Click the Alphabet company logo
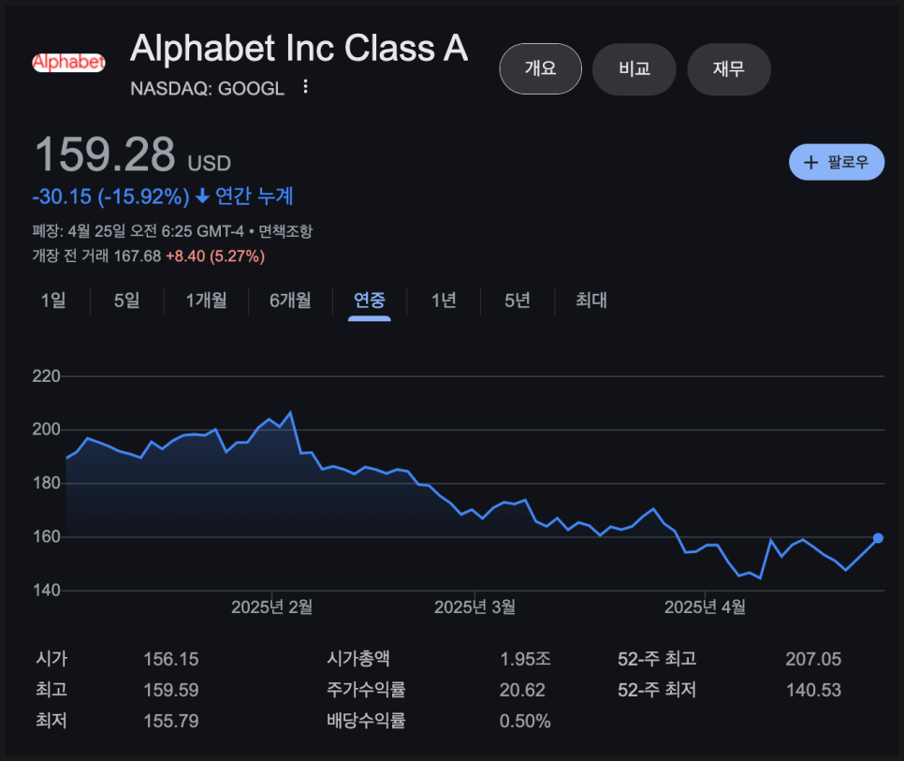The image size is (904, 761). point(68,63)
